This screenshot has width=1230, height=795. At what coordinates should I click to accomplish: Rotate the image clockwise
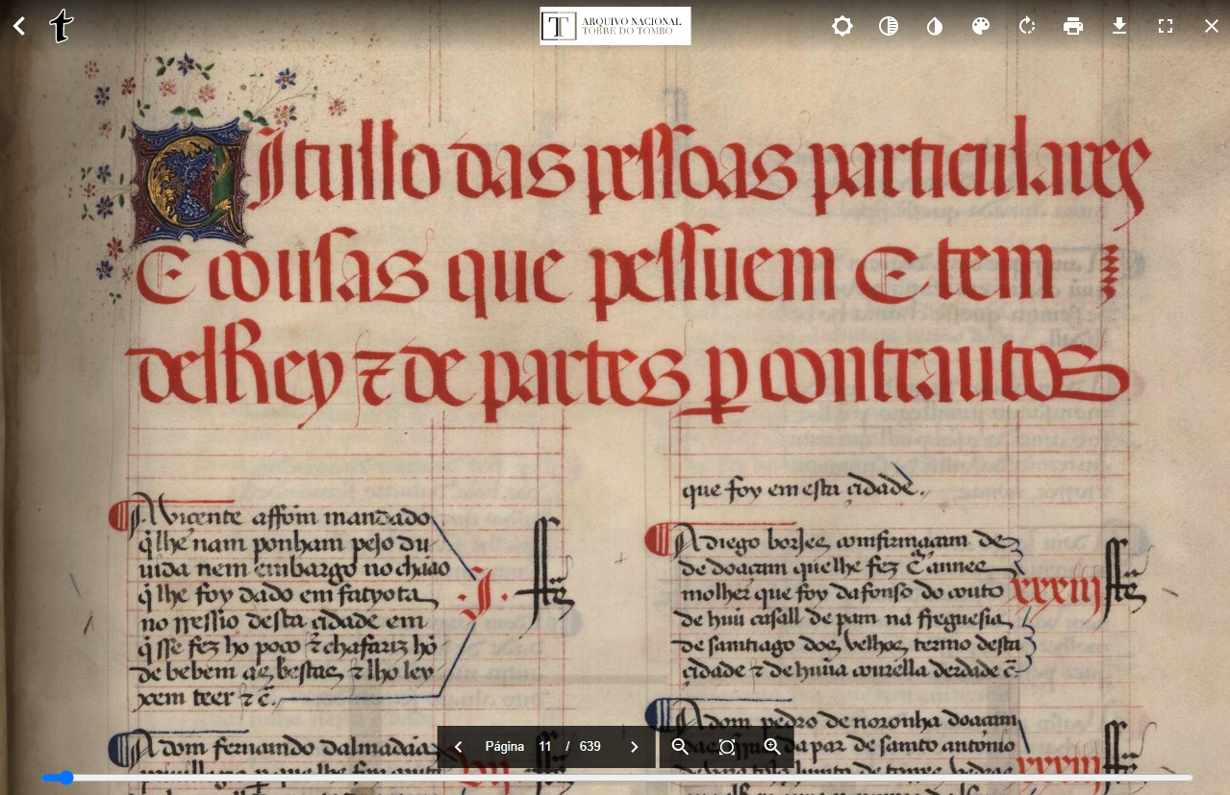1027,26
